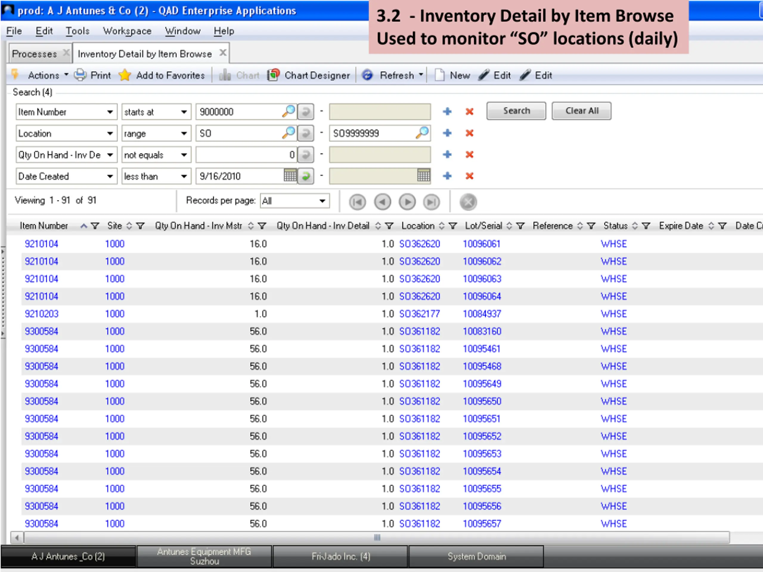Viewport: 763px width, 572px height.
Task: Open the Location field dropdown
Action: (110, 133)
